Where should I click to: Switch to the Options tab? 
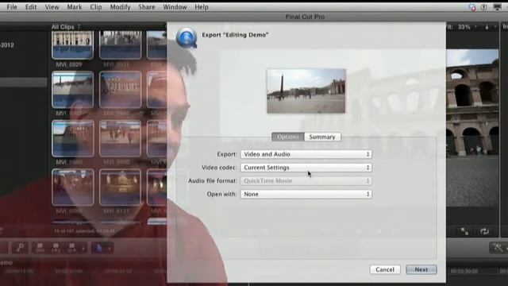pos(287,137)
